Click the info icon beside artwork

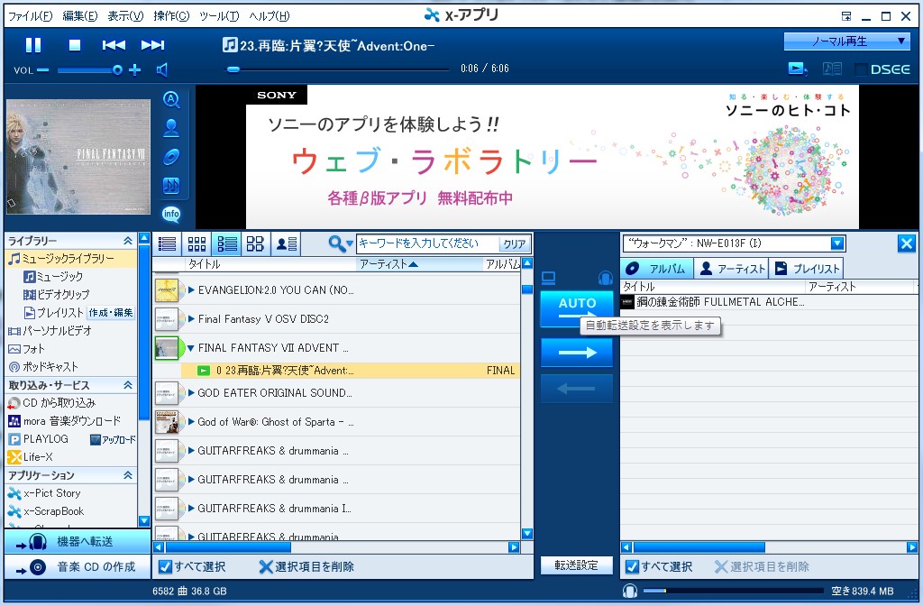pyautogui.click(x=171, y=215)
